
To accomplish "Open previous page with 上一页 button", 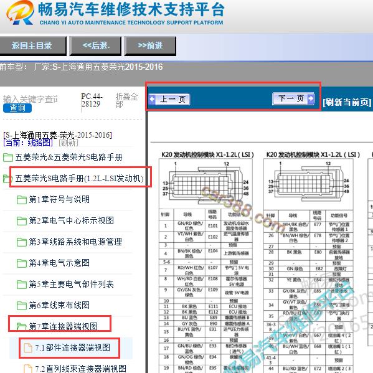I will (x=169, y=99).
